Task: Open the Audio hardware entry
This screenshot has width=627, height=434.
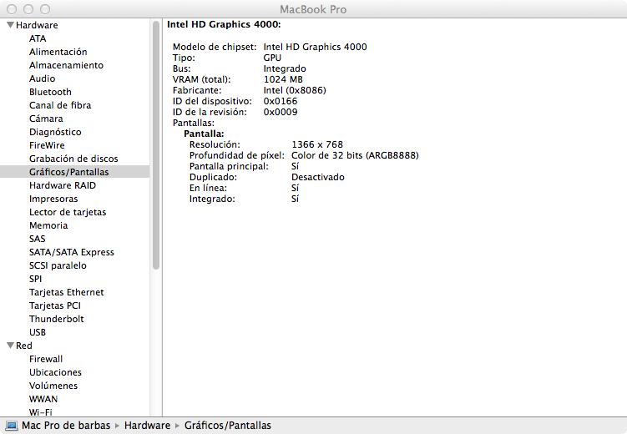Action: click(42, 78)
